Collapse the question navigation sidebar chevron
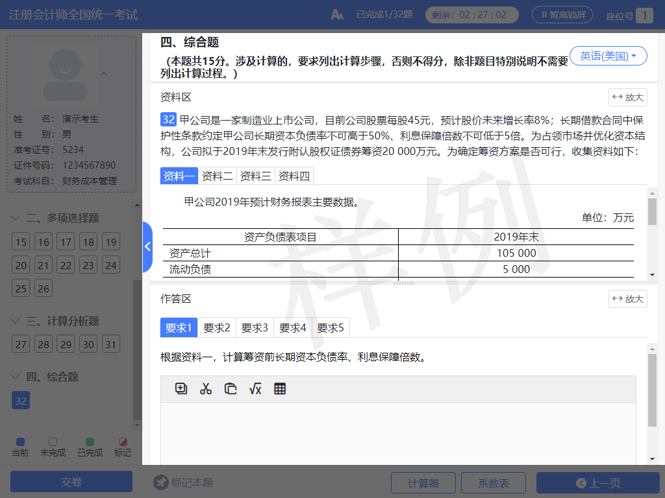Viewport: 665px width, 498px height. point(147,246)
